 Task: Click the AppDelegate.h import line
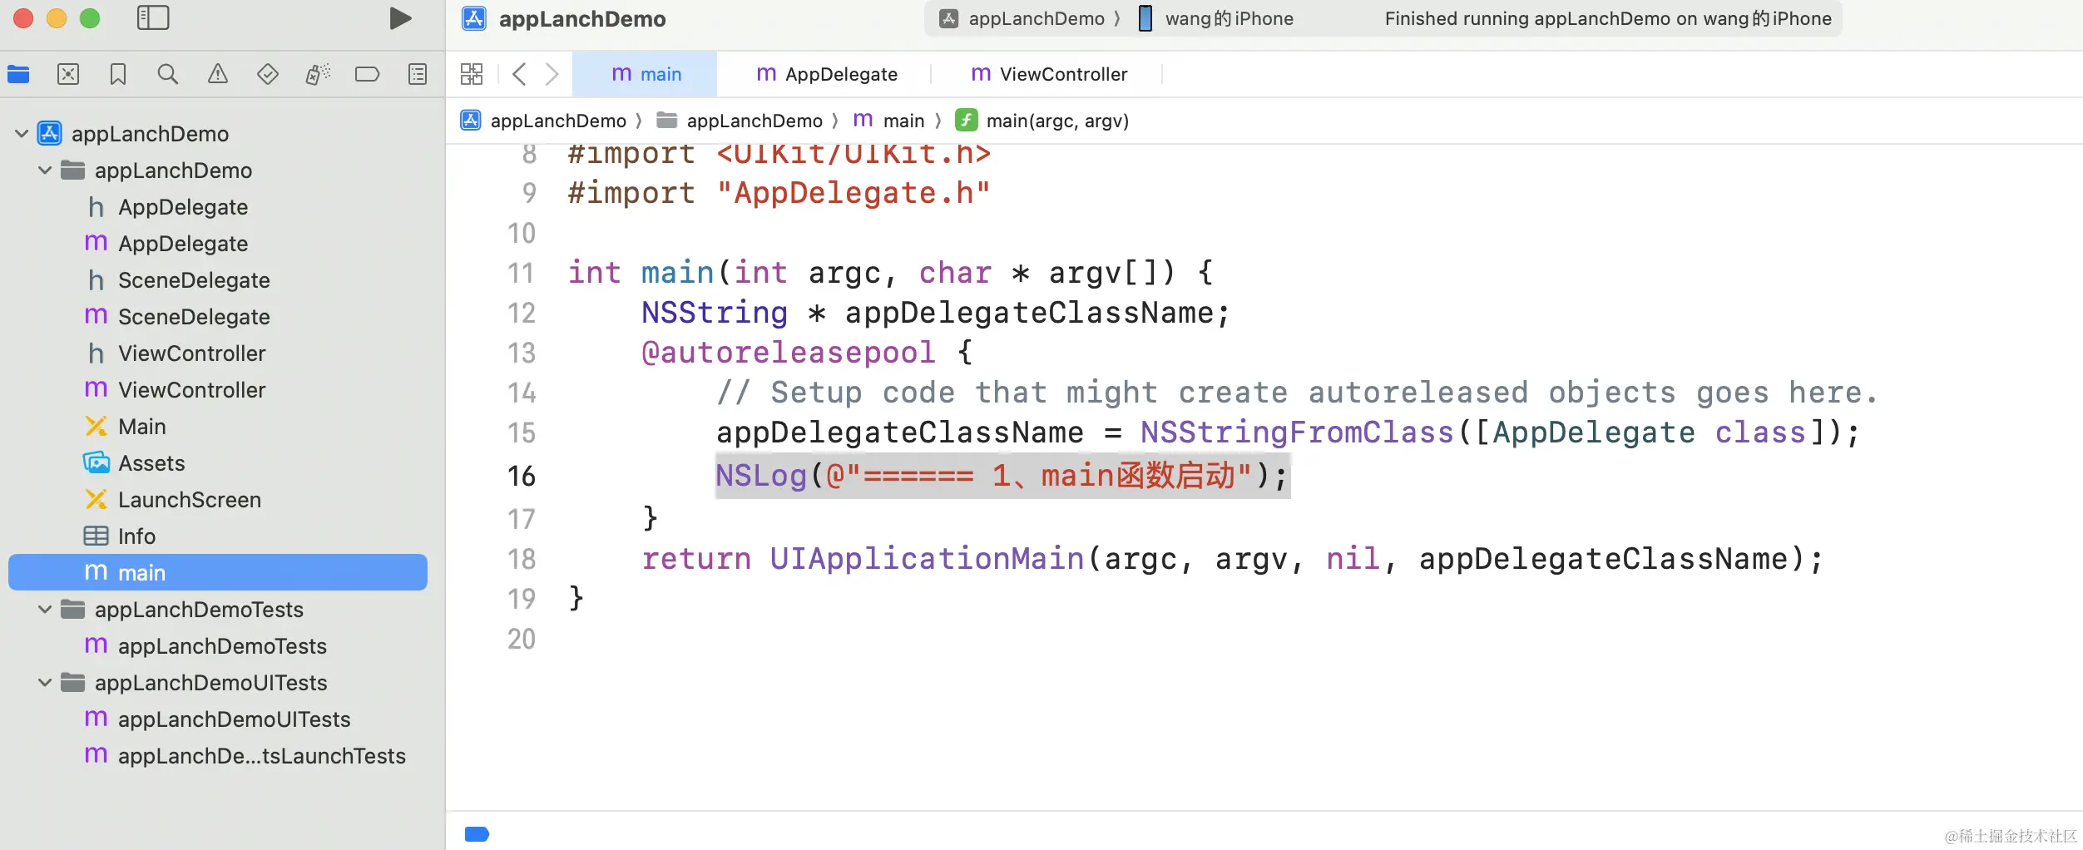[x=779, y=193]
